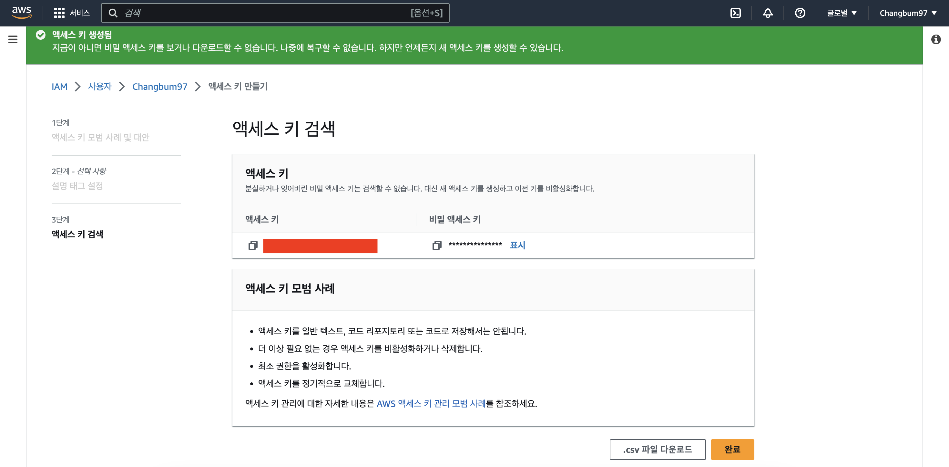
Task: Open AWS 액세스 키 관리 모범 사례 link
Action: (431, 403)
